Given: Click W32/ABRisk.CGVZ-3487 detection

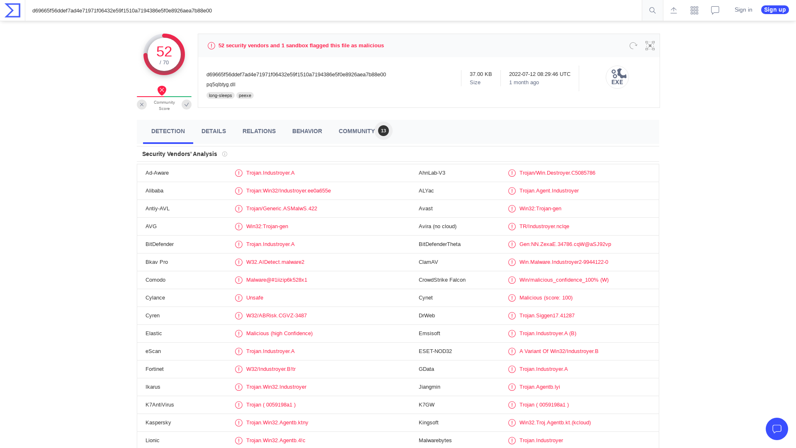Looking at the screenshot, I should (x=277, y=316).
